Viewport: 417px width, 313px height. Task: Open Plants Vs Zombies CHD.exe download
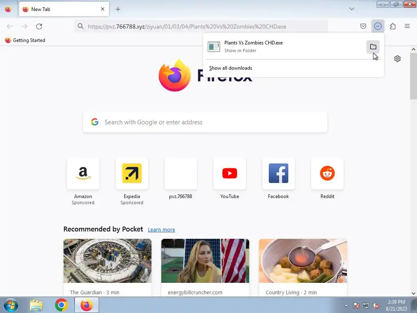coord(285,46)
